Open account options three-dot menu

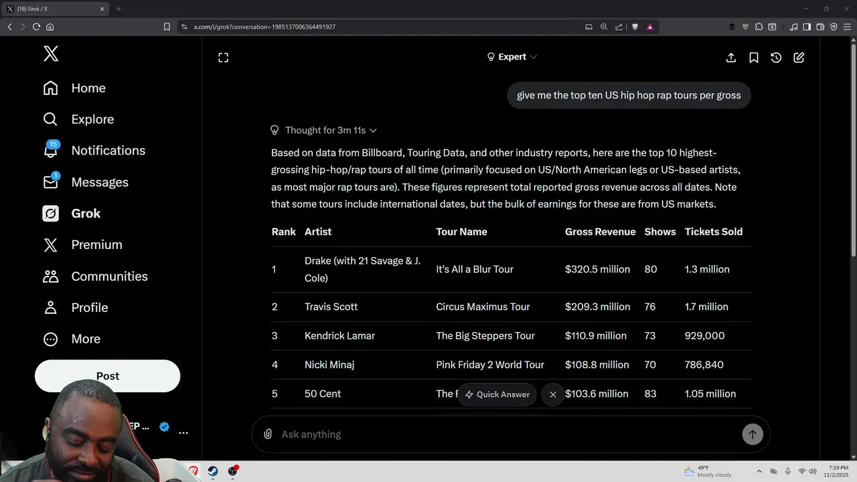183,433
